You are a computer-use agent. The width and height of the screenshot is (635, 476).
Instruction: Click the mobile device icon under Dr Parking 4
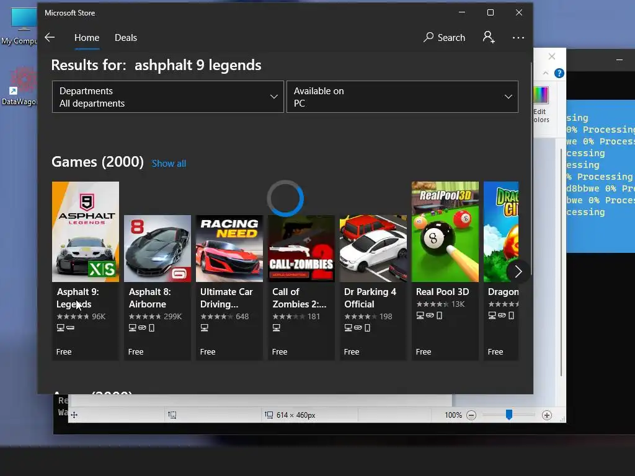[367, 328]
